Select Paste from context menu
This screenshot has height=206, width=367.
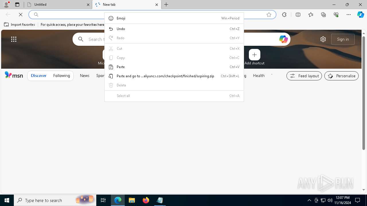(x=174, y=67)
